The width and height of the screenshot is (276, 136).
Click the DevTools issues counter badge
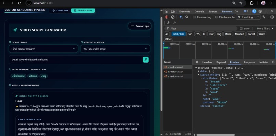point(246,11)
